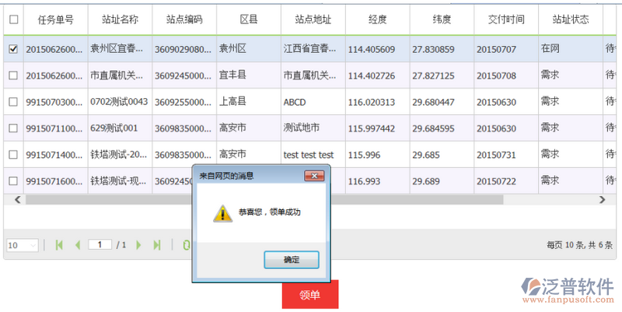
Task: Check the 629测试001 row checkbox
Action: pyautogui.click(x=12, y=128)
